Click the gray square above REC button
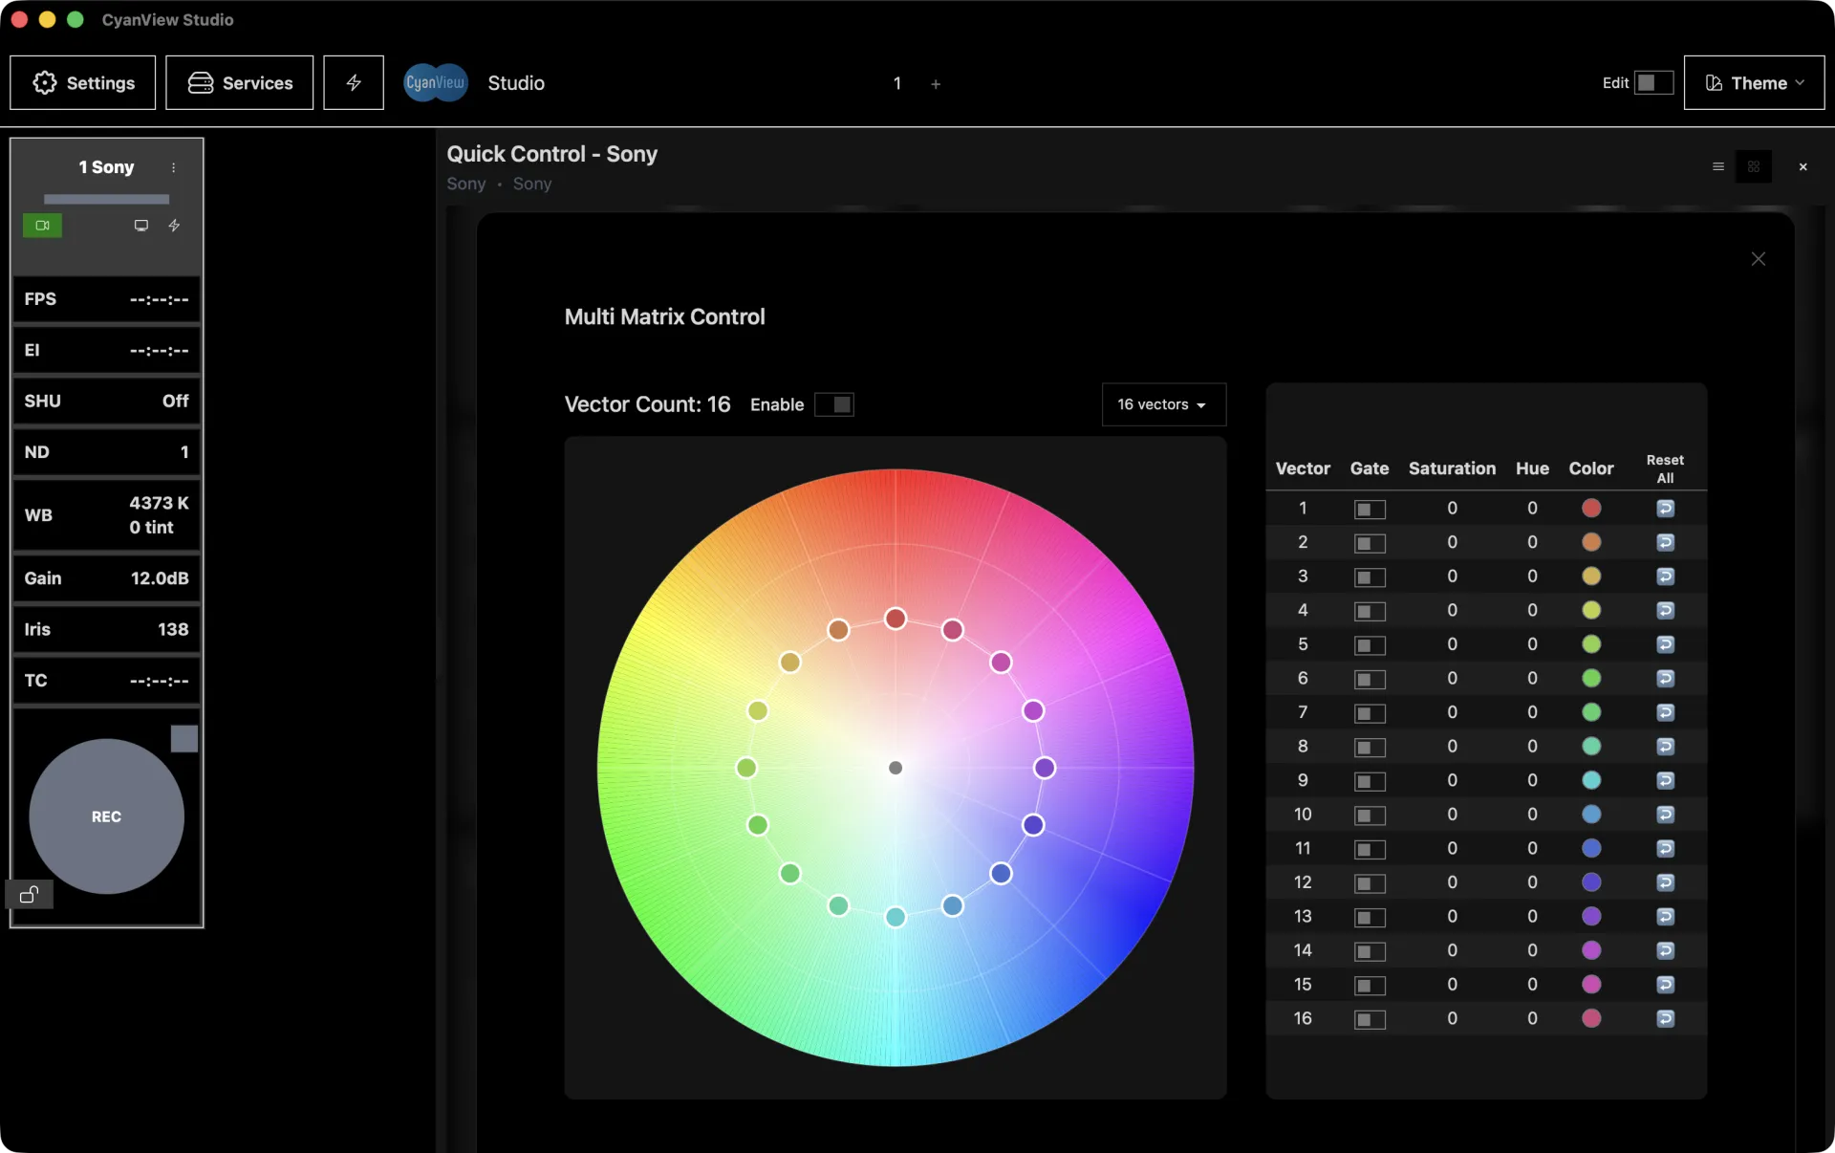This screenshot has width=1835, height=1153. 184,738
